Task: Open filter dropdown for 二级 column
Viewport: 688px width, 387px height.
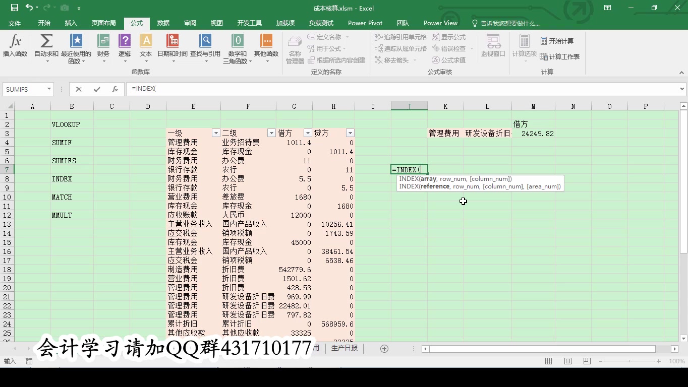Action: [271, 133]
